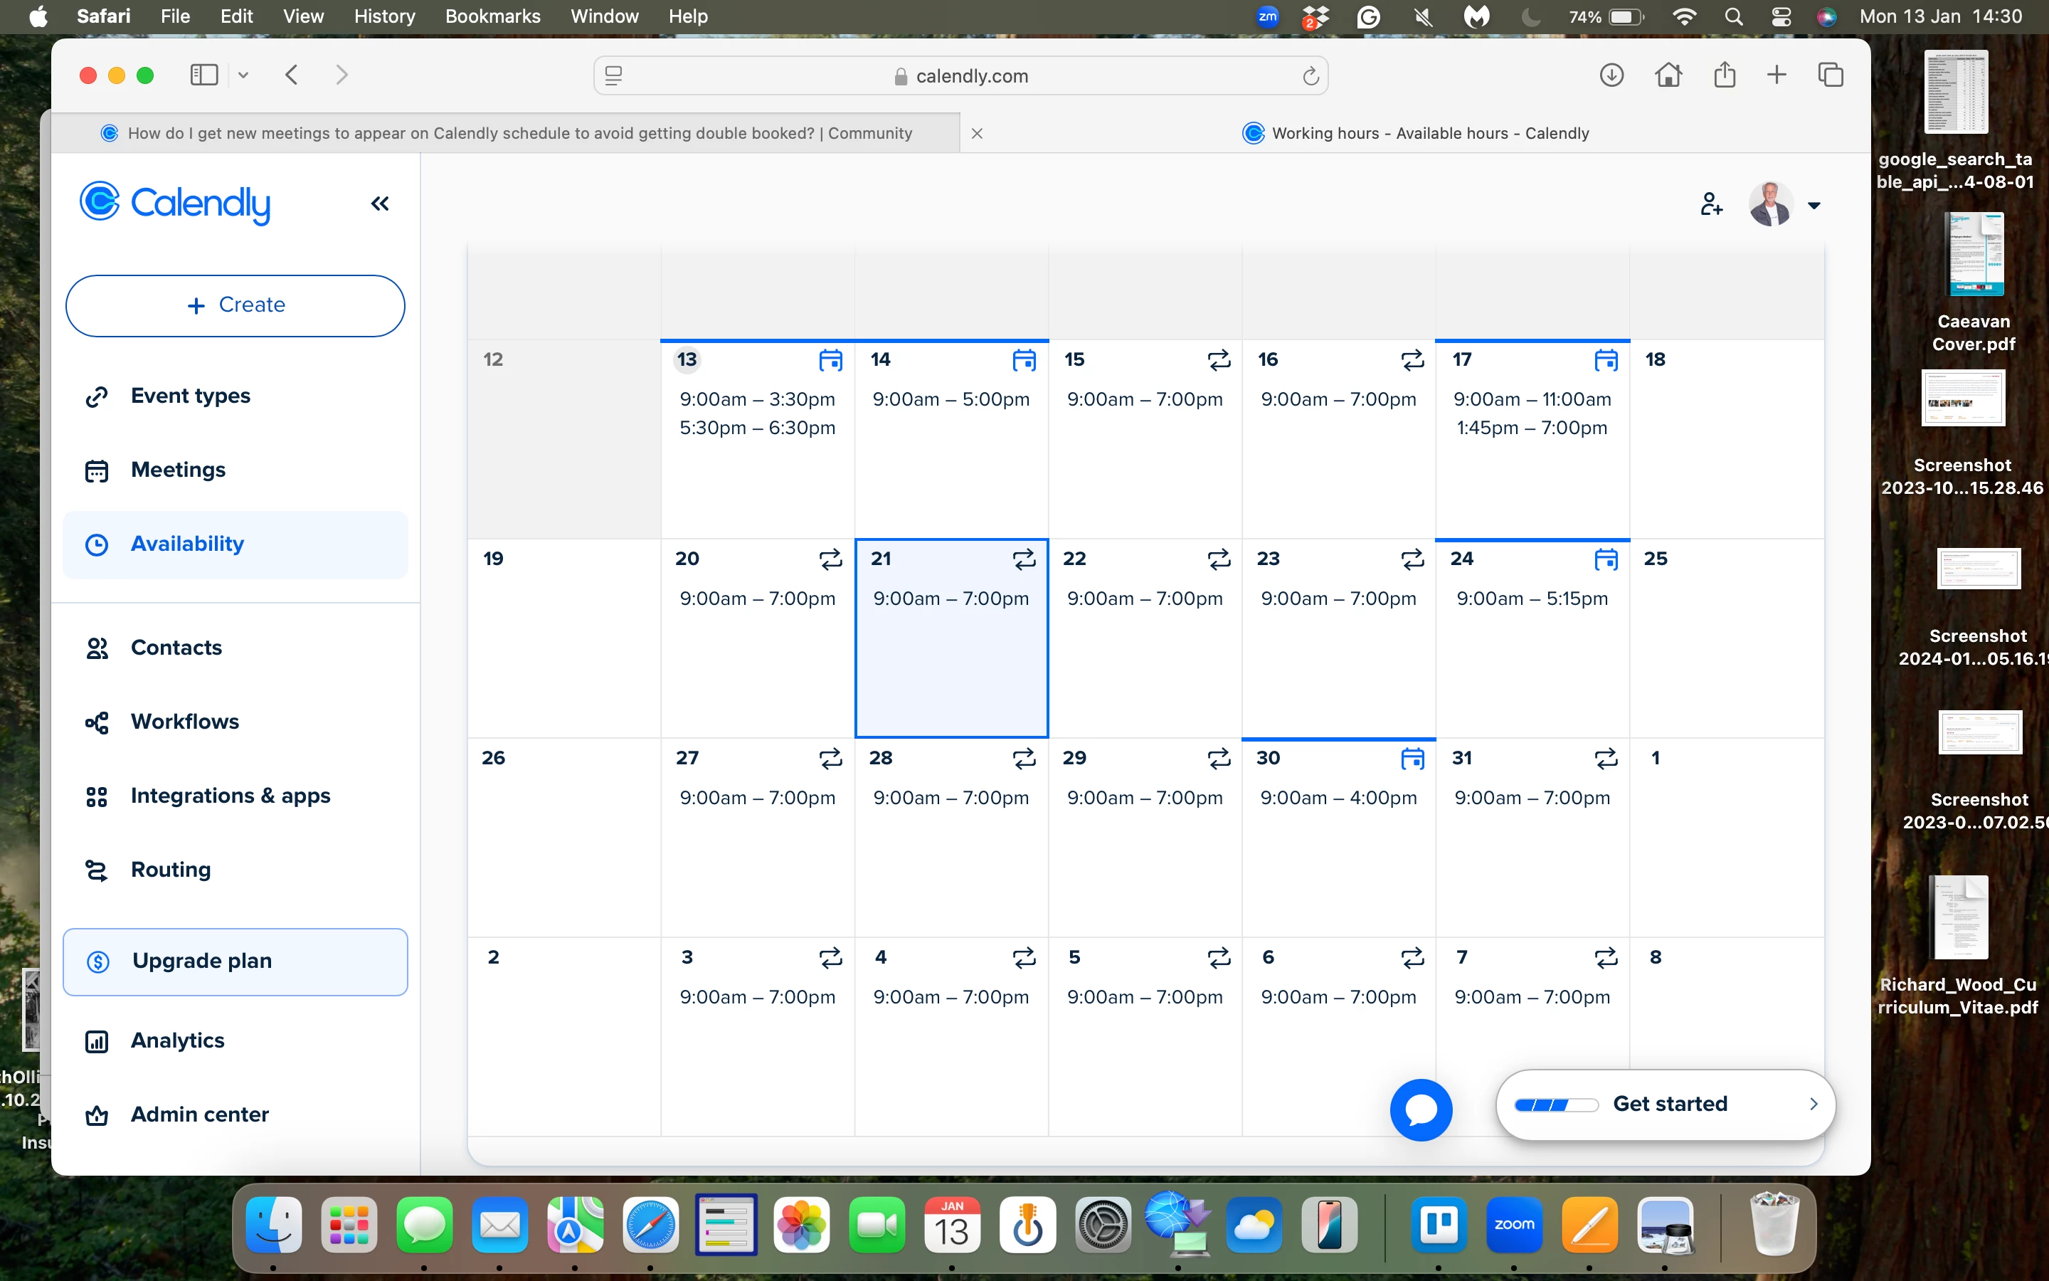The image size is (2049, 1281).
Task: Click the Get started progress bar
Action: click(x=1555, y=1105)
